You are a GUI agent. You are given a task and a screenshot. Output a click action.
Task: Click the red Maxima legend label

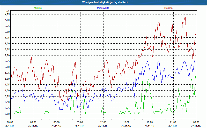(x=168, y=8)
